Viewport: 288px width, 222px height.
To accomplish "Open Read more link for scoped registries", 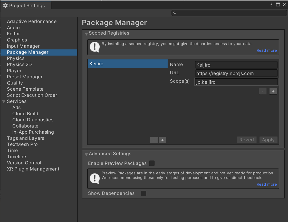I will [x=267, y=50].
